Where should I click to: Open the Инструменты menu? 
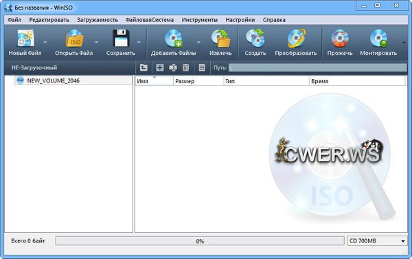(x=199, y=20)
